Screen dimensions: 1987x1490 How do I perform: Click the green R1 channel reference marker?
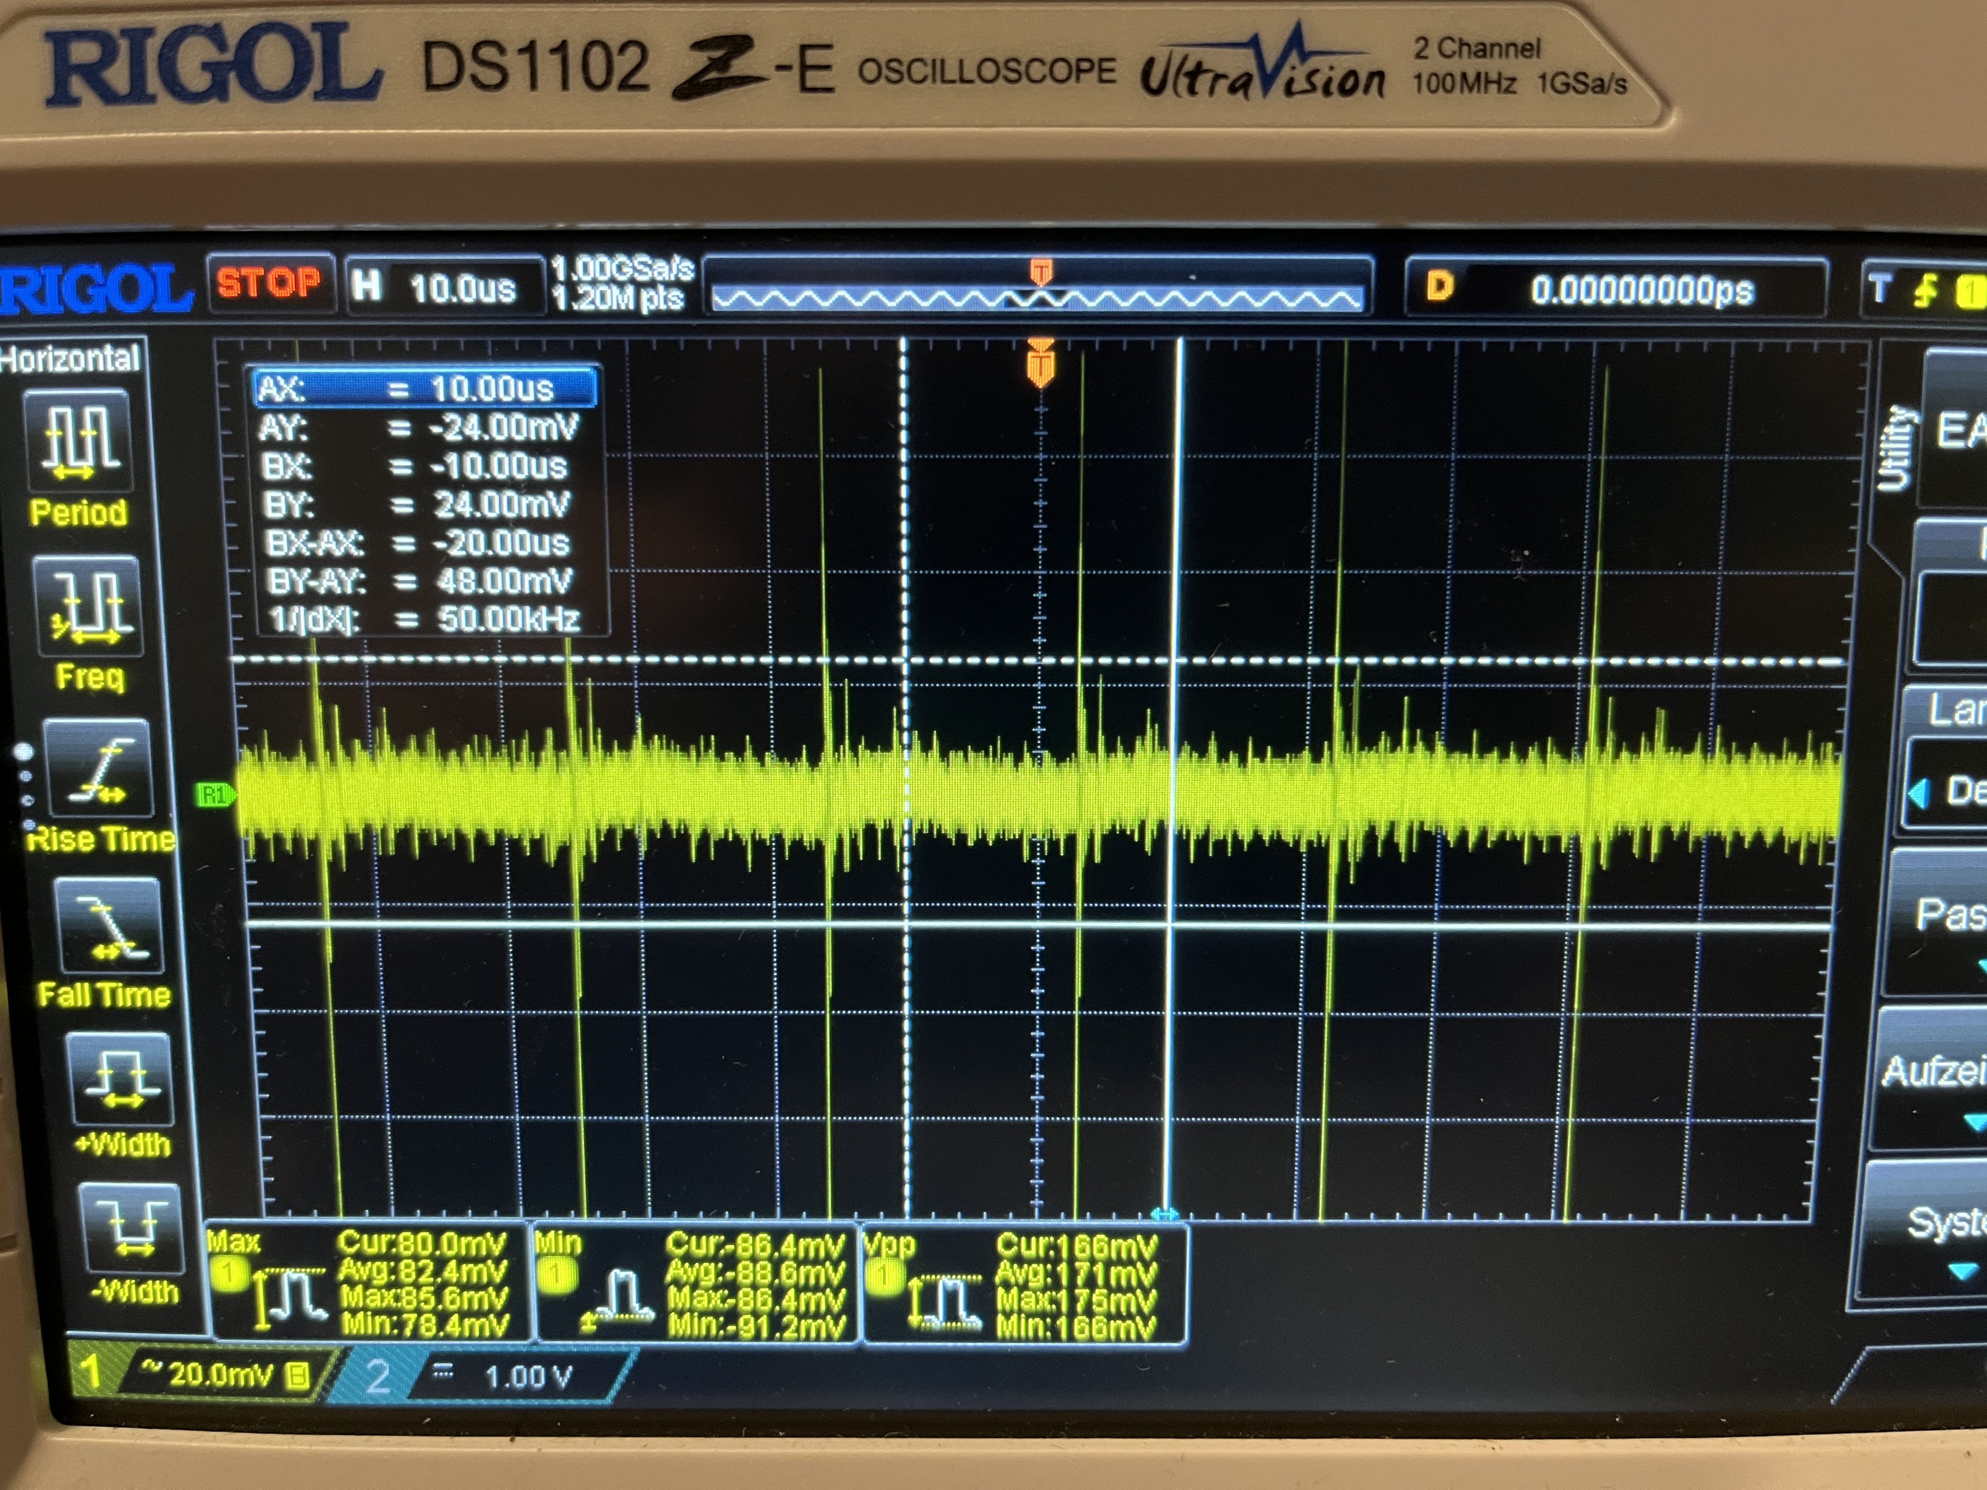214,794
